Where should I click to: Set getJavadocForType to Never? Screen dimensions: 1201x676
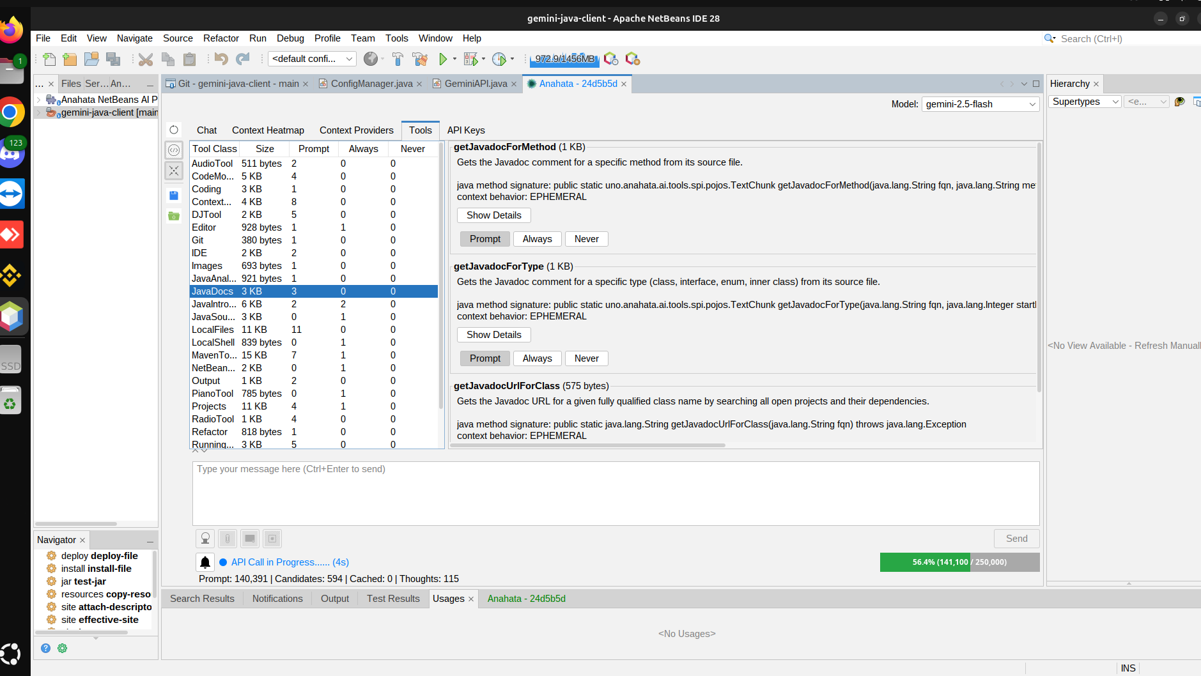pos(586,358)
